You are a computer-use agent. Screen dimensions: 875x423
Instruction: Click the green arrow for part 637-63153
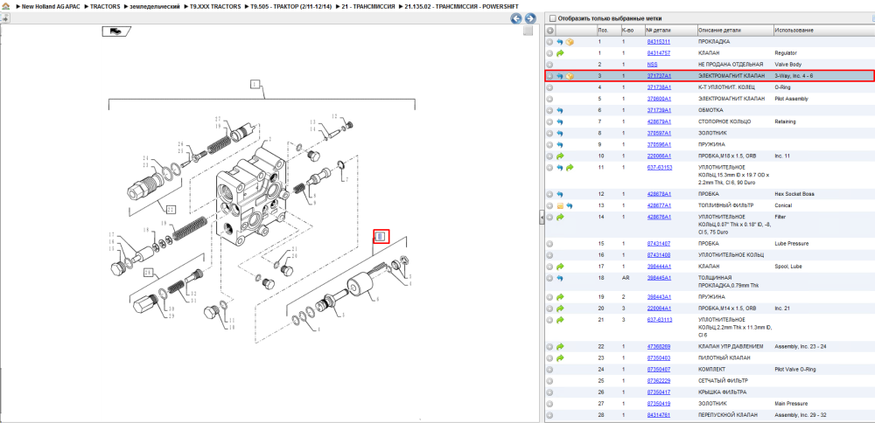pyautogui.click(x=570, y=167)
